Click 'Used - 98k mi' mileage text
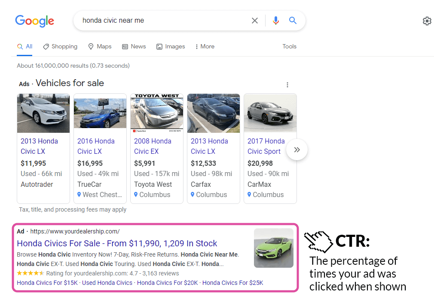Screen dimensions: 434x299 [211, 174]
